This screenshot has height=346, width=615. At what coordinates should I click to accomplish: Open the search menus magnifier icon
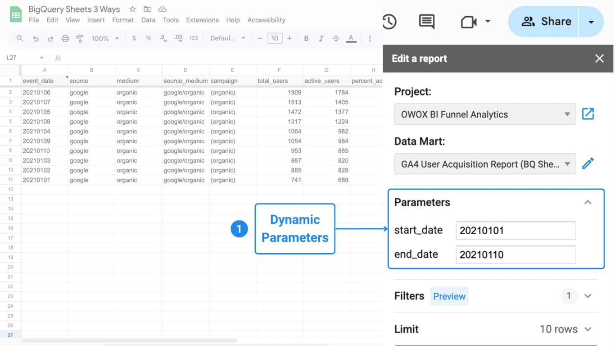click(x=20, y=39)
